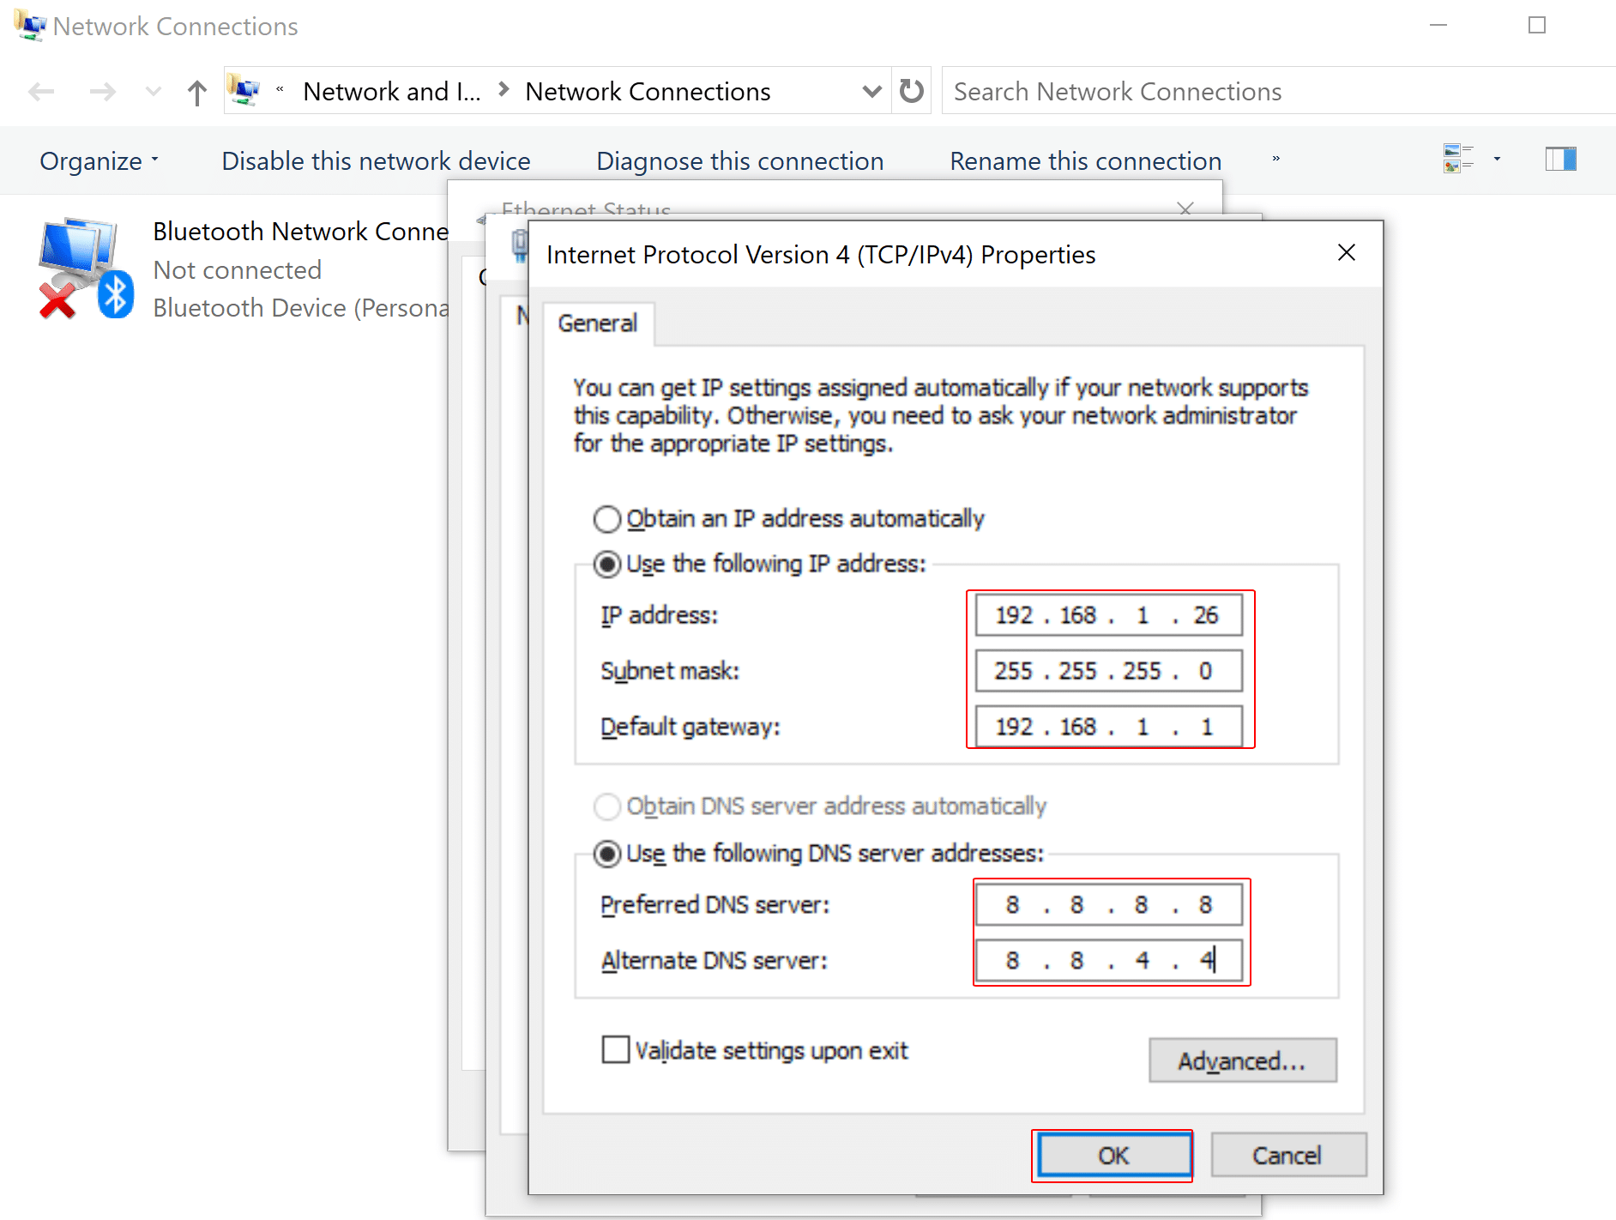1616x1220 pixels.
Task: Close the IPv4 Properties dialog
Action: (x=1347, y=253)
